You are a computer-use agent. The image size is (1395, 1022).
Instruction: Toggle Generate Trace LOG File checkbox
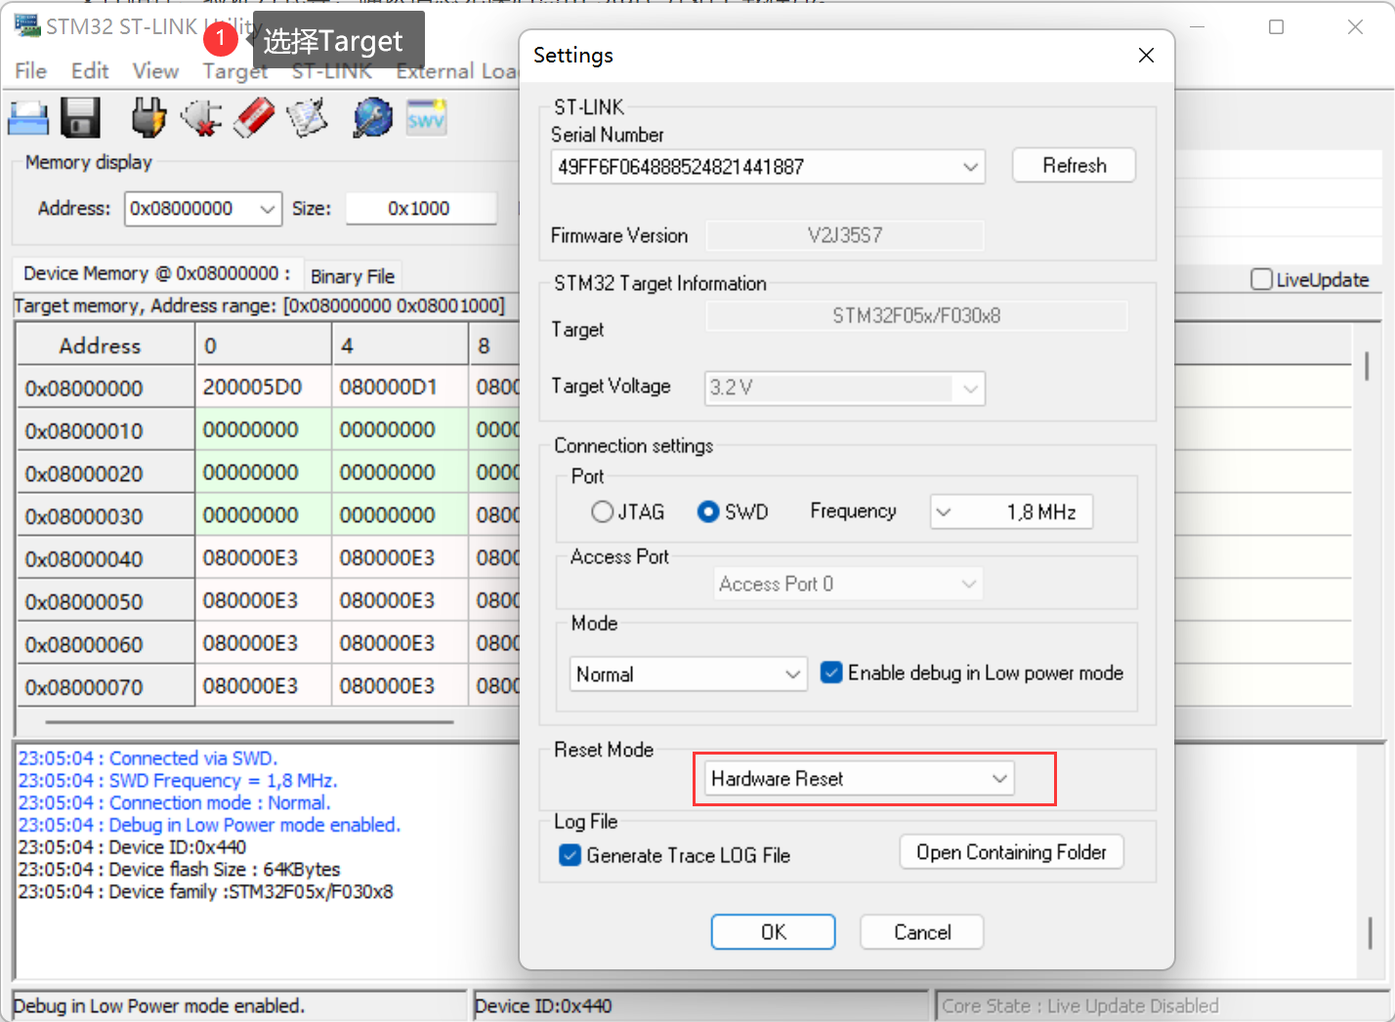click(571, 855)
